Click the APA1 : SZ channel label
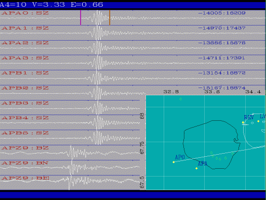This screenshot has width=266, height=200. point(25,28)
